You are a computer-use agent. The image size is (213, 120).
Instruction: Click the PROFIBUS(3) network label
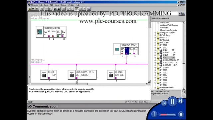pos(38,60)
